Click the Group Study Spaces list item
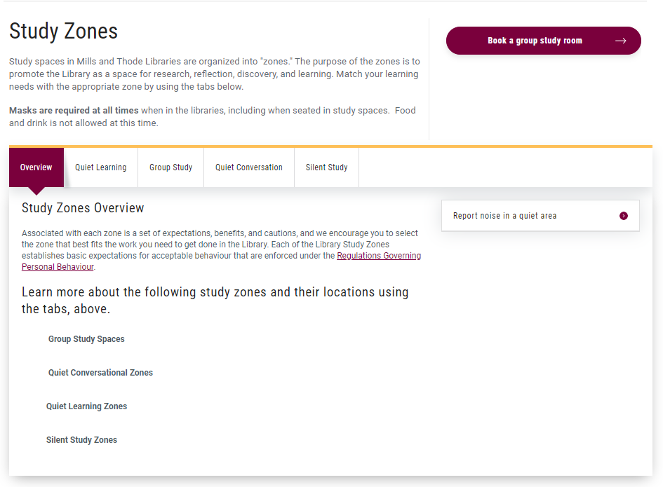This screenshot has height=487, width=663. (86, 338)
